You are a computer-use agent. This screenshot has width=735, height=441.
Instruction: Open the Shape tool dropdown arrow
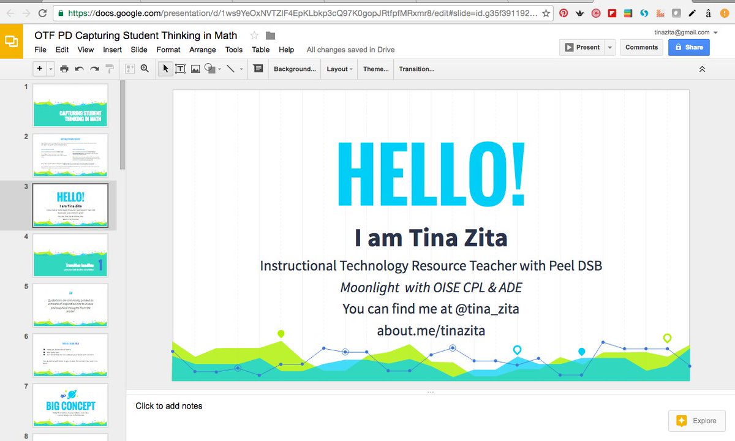tap(219, 69)
